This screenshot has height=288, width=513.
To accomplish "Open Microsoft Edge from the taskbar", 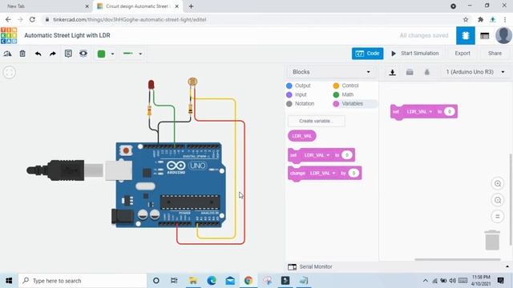I will [x=212, y=281].
